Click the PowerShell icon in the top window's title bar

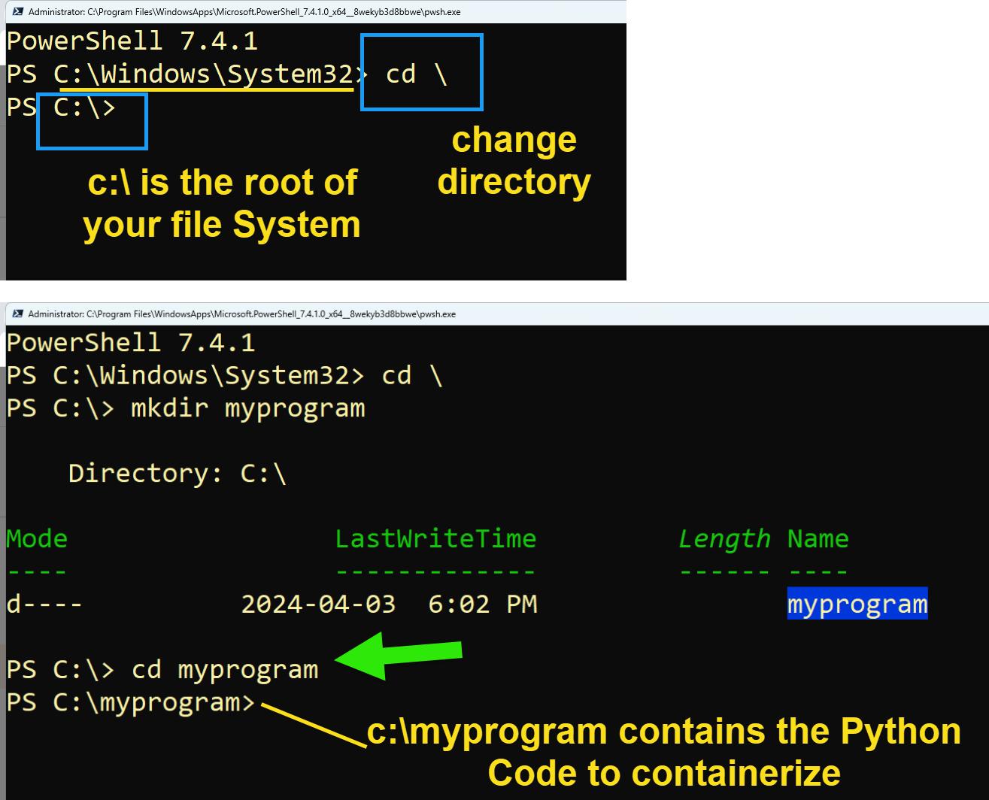coord(18,11)
